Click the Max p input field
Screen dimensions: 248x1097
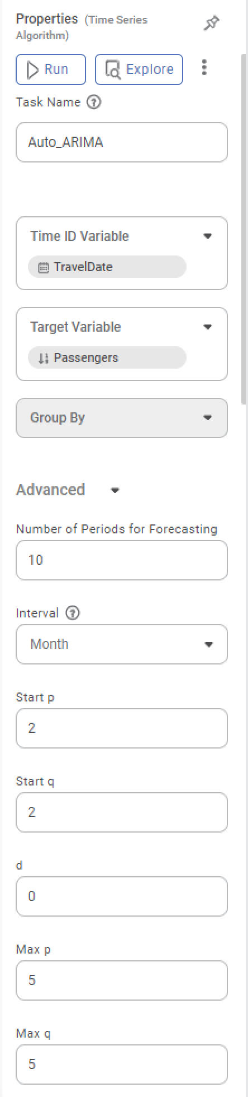[122, 980]
